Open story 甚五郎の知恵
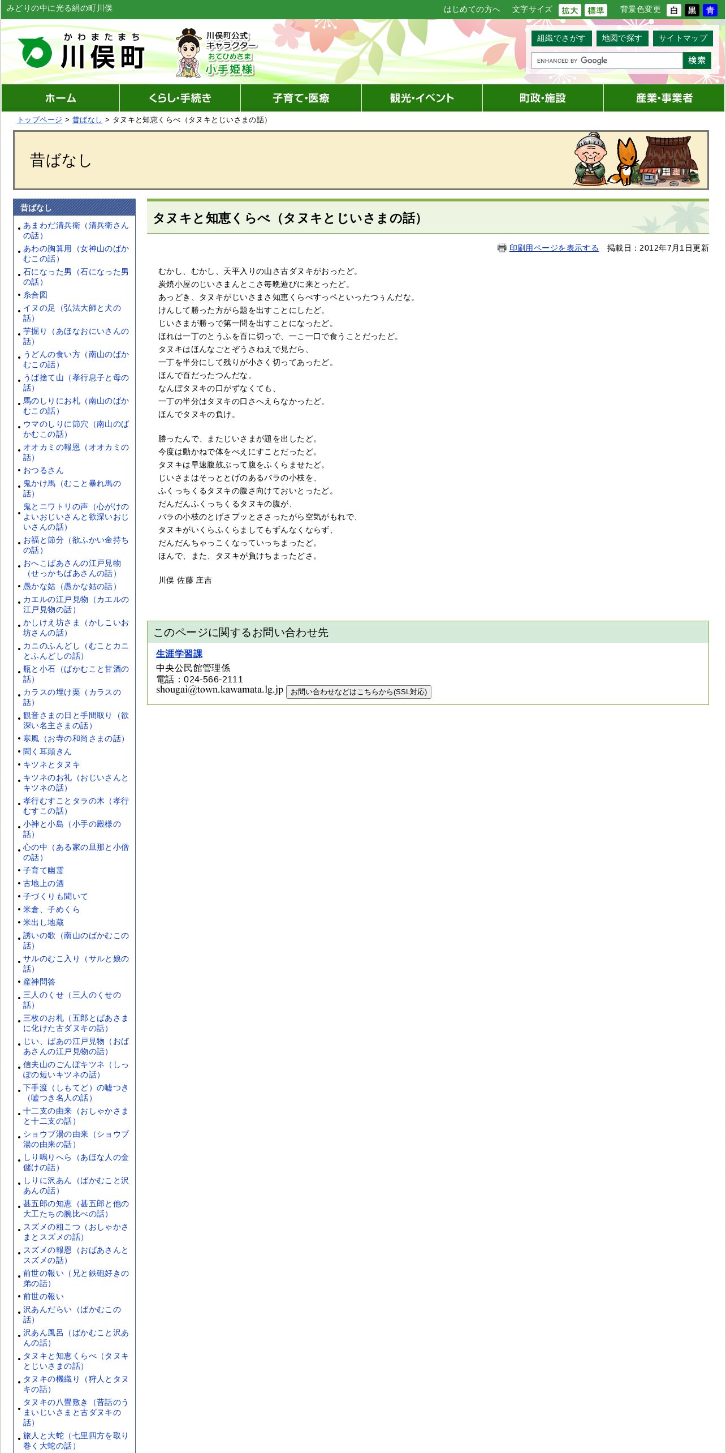Viewport: 726px width, 1453px height. coord(76,1209)
